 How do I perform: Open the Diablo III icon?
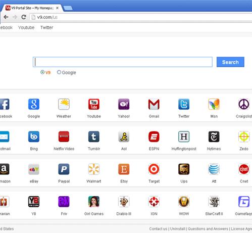click(x=124, y=202)
